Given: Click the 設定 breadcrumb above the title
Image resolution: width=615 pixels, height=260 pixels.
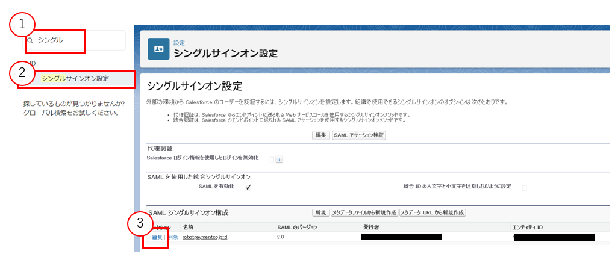Looking at the screenshot, I should 179,43.
